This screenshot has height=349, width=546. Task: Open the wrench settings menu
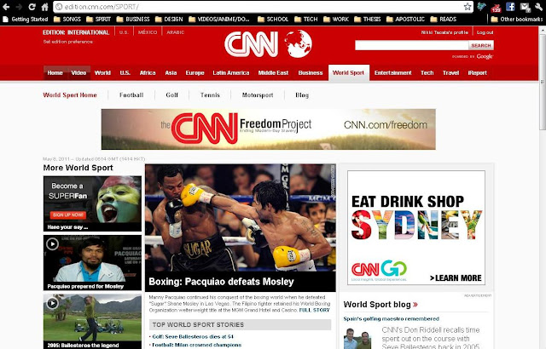[538, 7]
